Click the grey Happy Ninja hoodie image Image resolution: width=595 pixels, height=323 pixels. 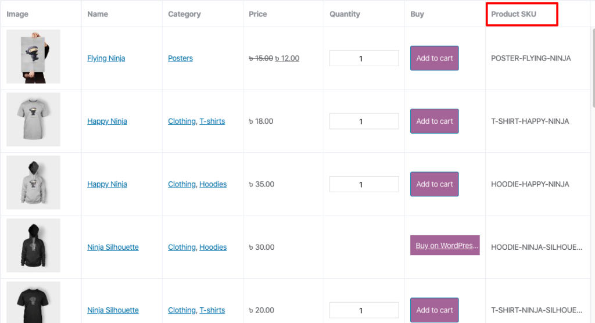tap(33, 182)
